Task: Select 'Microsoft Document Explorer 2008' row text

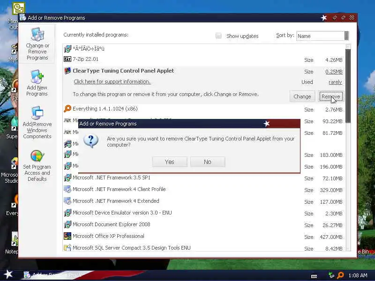Action: point(112,224)
